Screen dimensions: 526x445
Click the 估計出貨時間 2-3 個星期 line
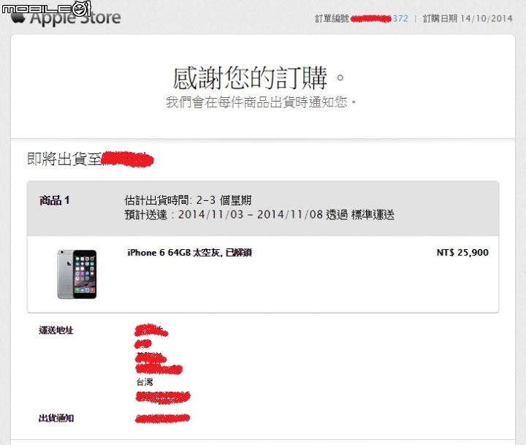point(188,200)
